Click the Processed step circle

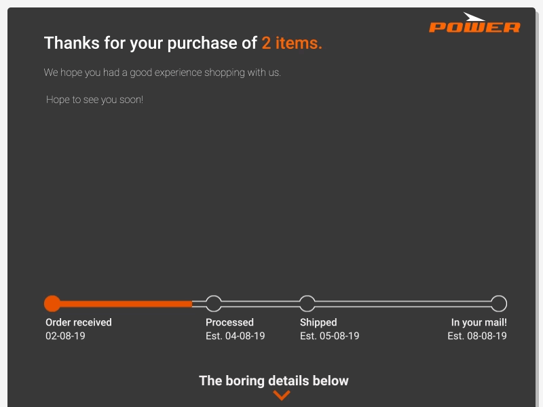coord(214,303)
